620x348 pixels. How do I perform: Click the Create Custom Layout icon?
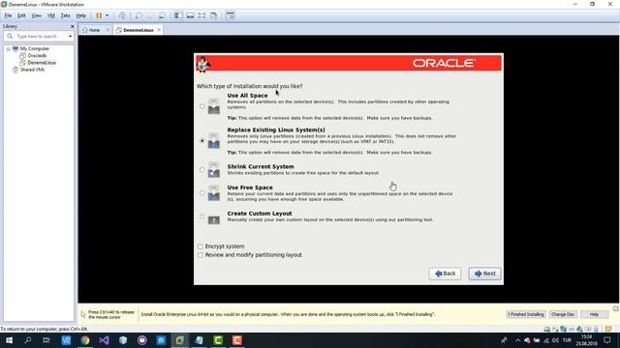click(x=214, y=220)
